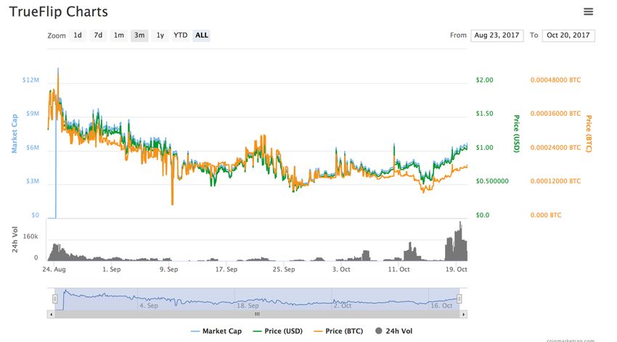Click the 19. Oct date label

pyautogui.click(x=456, y=270)
